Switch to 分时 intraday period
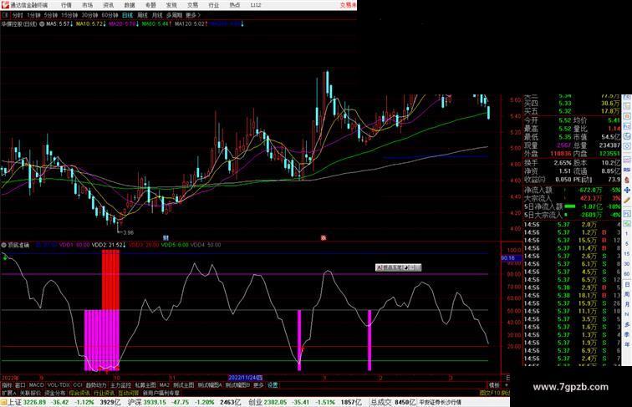The width and height of the screenshot is (632, 407). point(18,15)
